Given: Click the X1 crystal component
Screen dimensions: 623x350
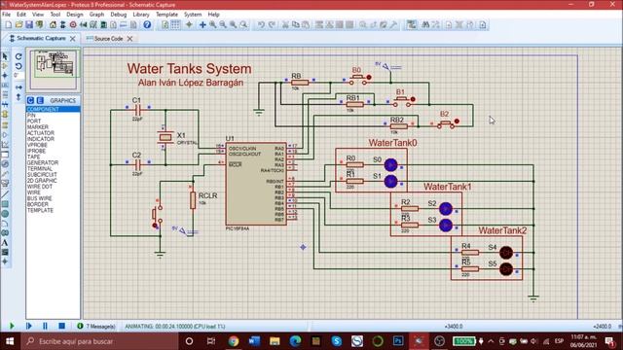Looking at the screenshot, I should (x=165, y=137).
